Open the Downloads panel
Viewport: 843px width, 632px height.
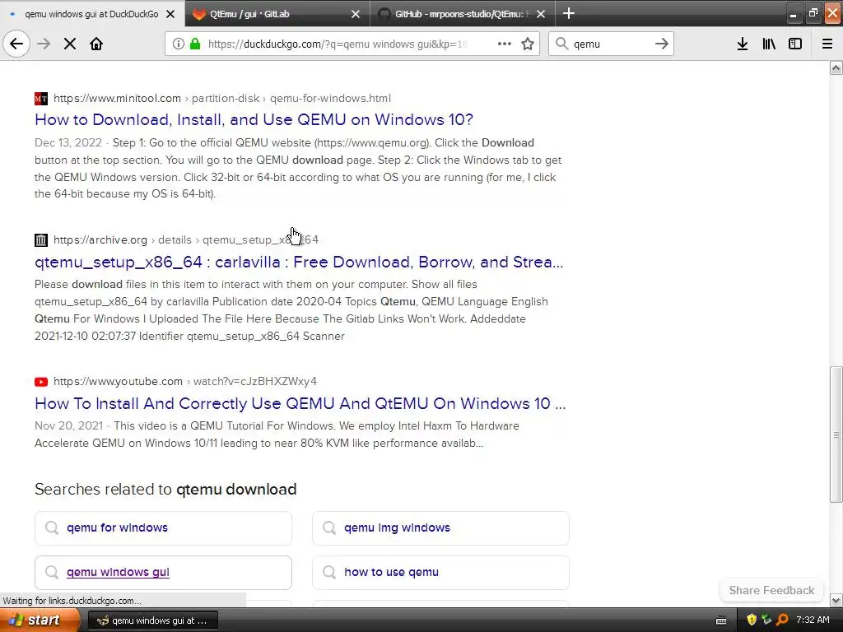743,44
